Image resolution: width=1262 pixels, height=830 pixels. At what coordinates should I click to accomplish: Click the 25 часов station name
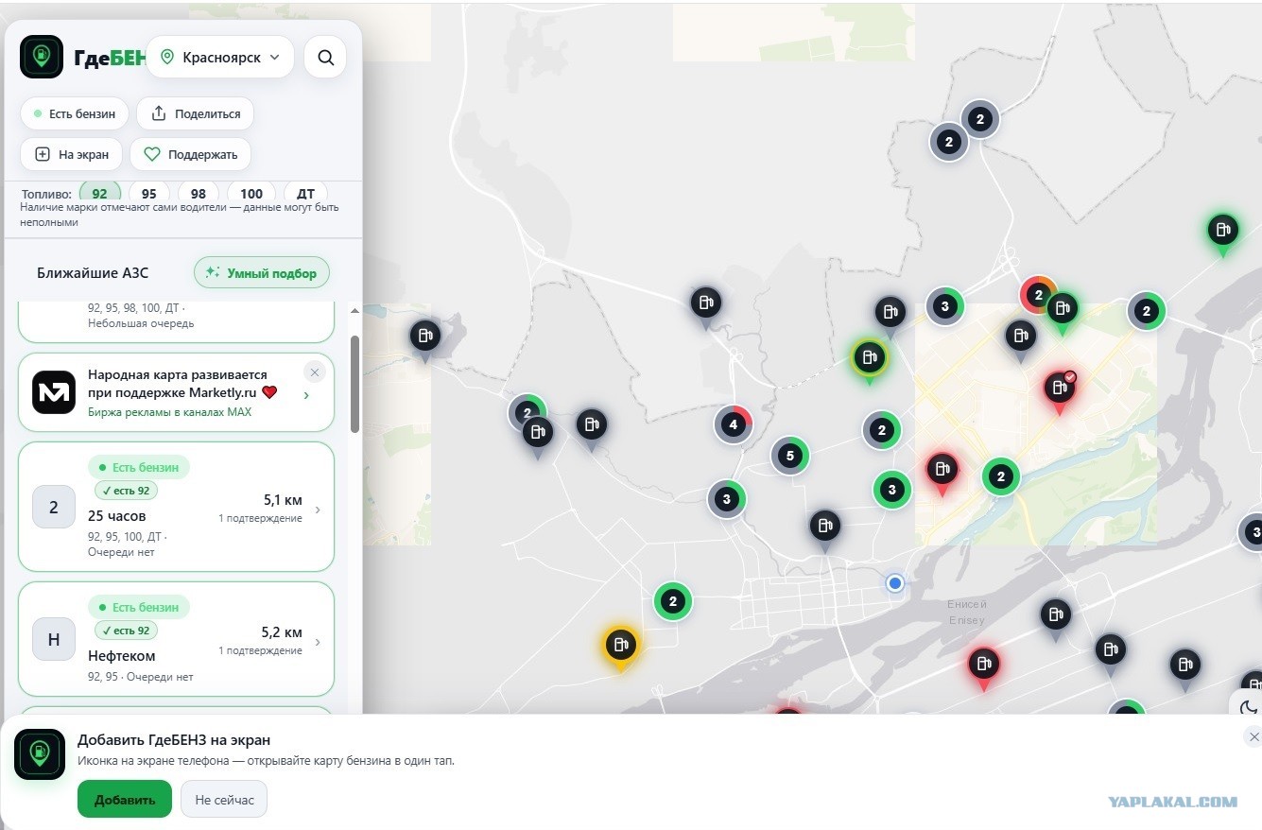[x=117, y=516]
